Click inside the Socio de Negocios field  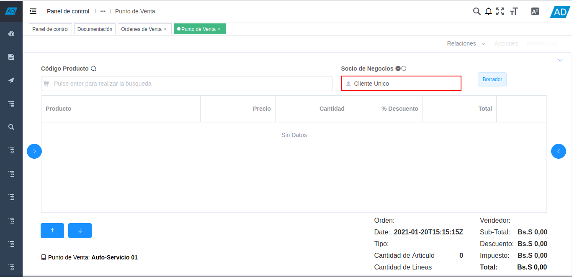click(400, 83)
